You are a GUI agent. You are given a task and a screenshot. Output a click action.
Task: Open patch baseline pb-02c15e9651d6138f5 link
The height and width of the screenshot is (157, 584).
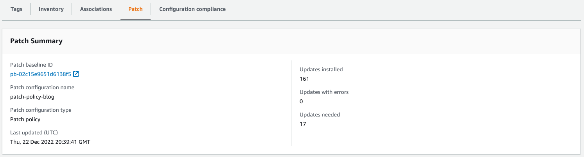pos(41,74)
